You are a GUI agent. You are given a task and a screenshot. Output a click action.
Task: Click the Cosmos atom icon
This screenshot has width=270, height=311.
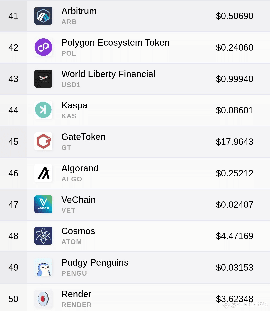[x=43, y=236]
